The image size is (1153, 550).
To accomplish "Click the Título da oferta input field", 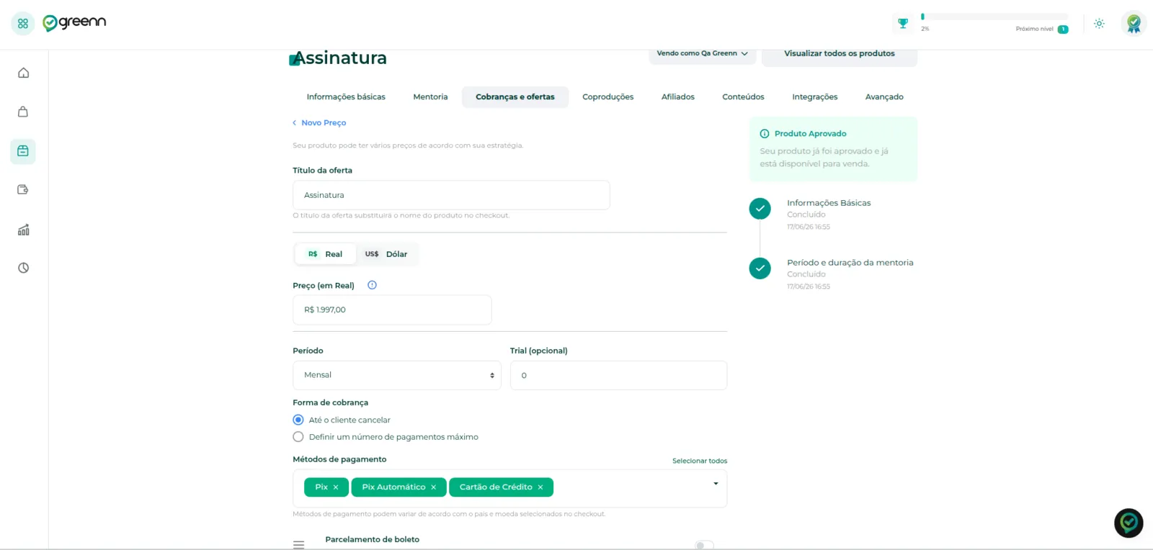I will click(x=451, y=195).
